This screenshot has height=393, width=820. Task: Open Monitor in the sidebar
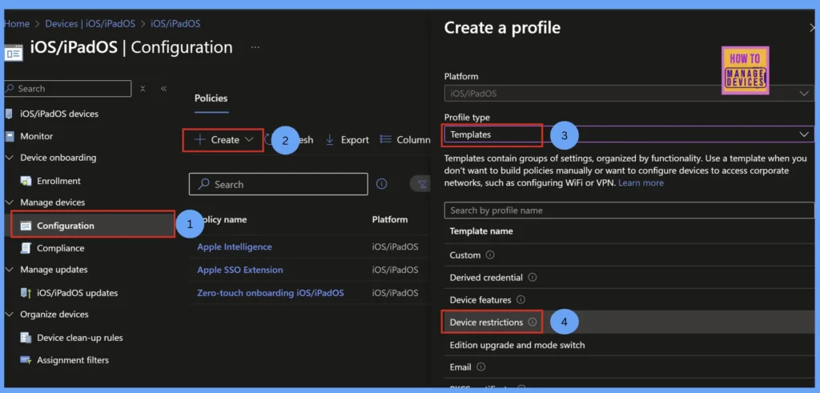pos(36,136)
